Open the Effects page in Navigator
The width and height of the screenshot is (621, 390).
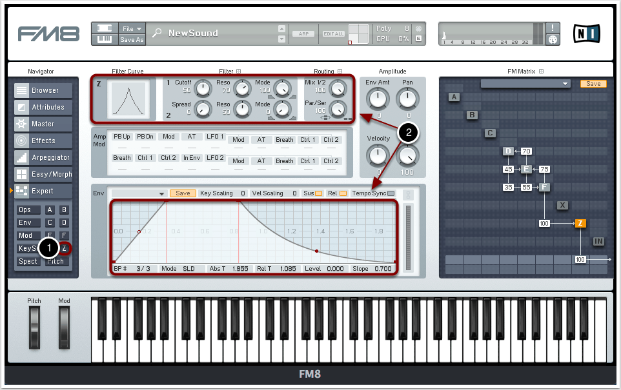click(43, 141)
